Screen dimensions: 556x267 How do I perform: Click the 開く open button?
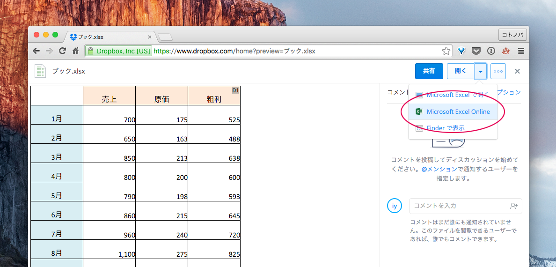[461, 71]
